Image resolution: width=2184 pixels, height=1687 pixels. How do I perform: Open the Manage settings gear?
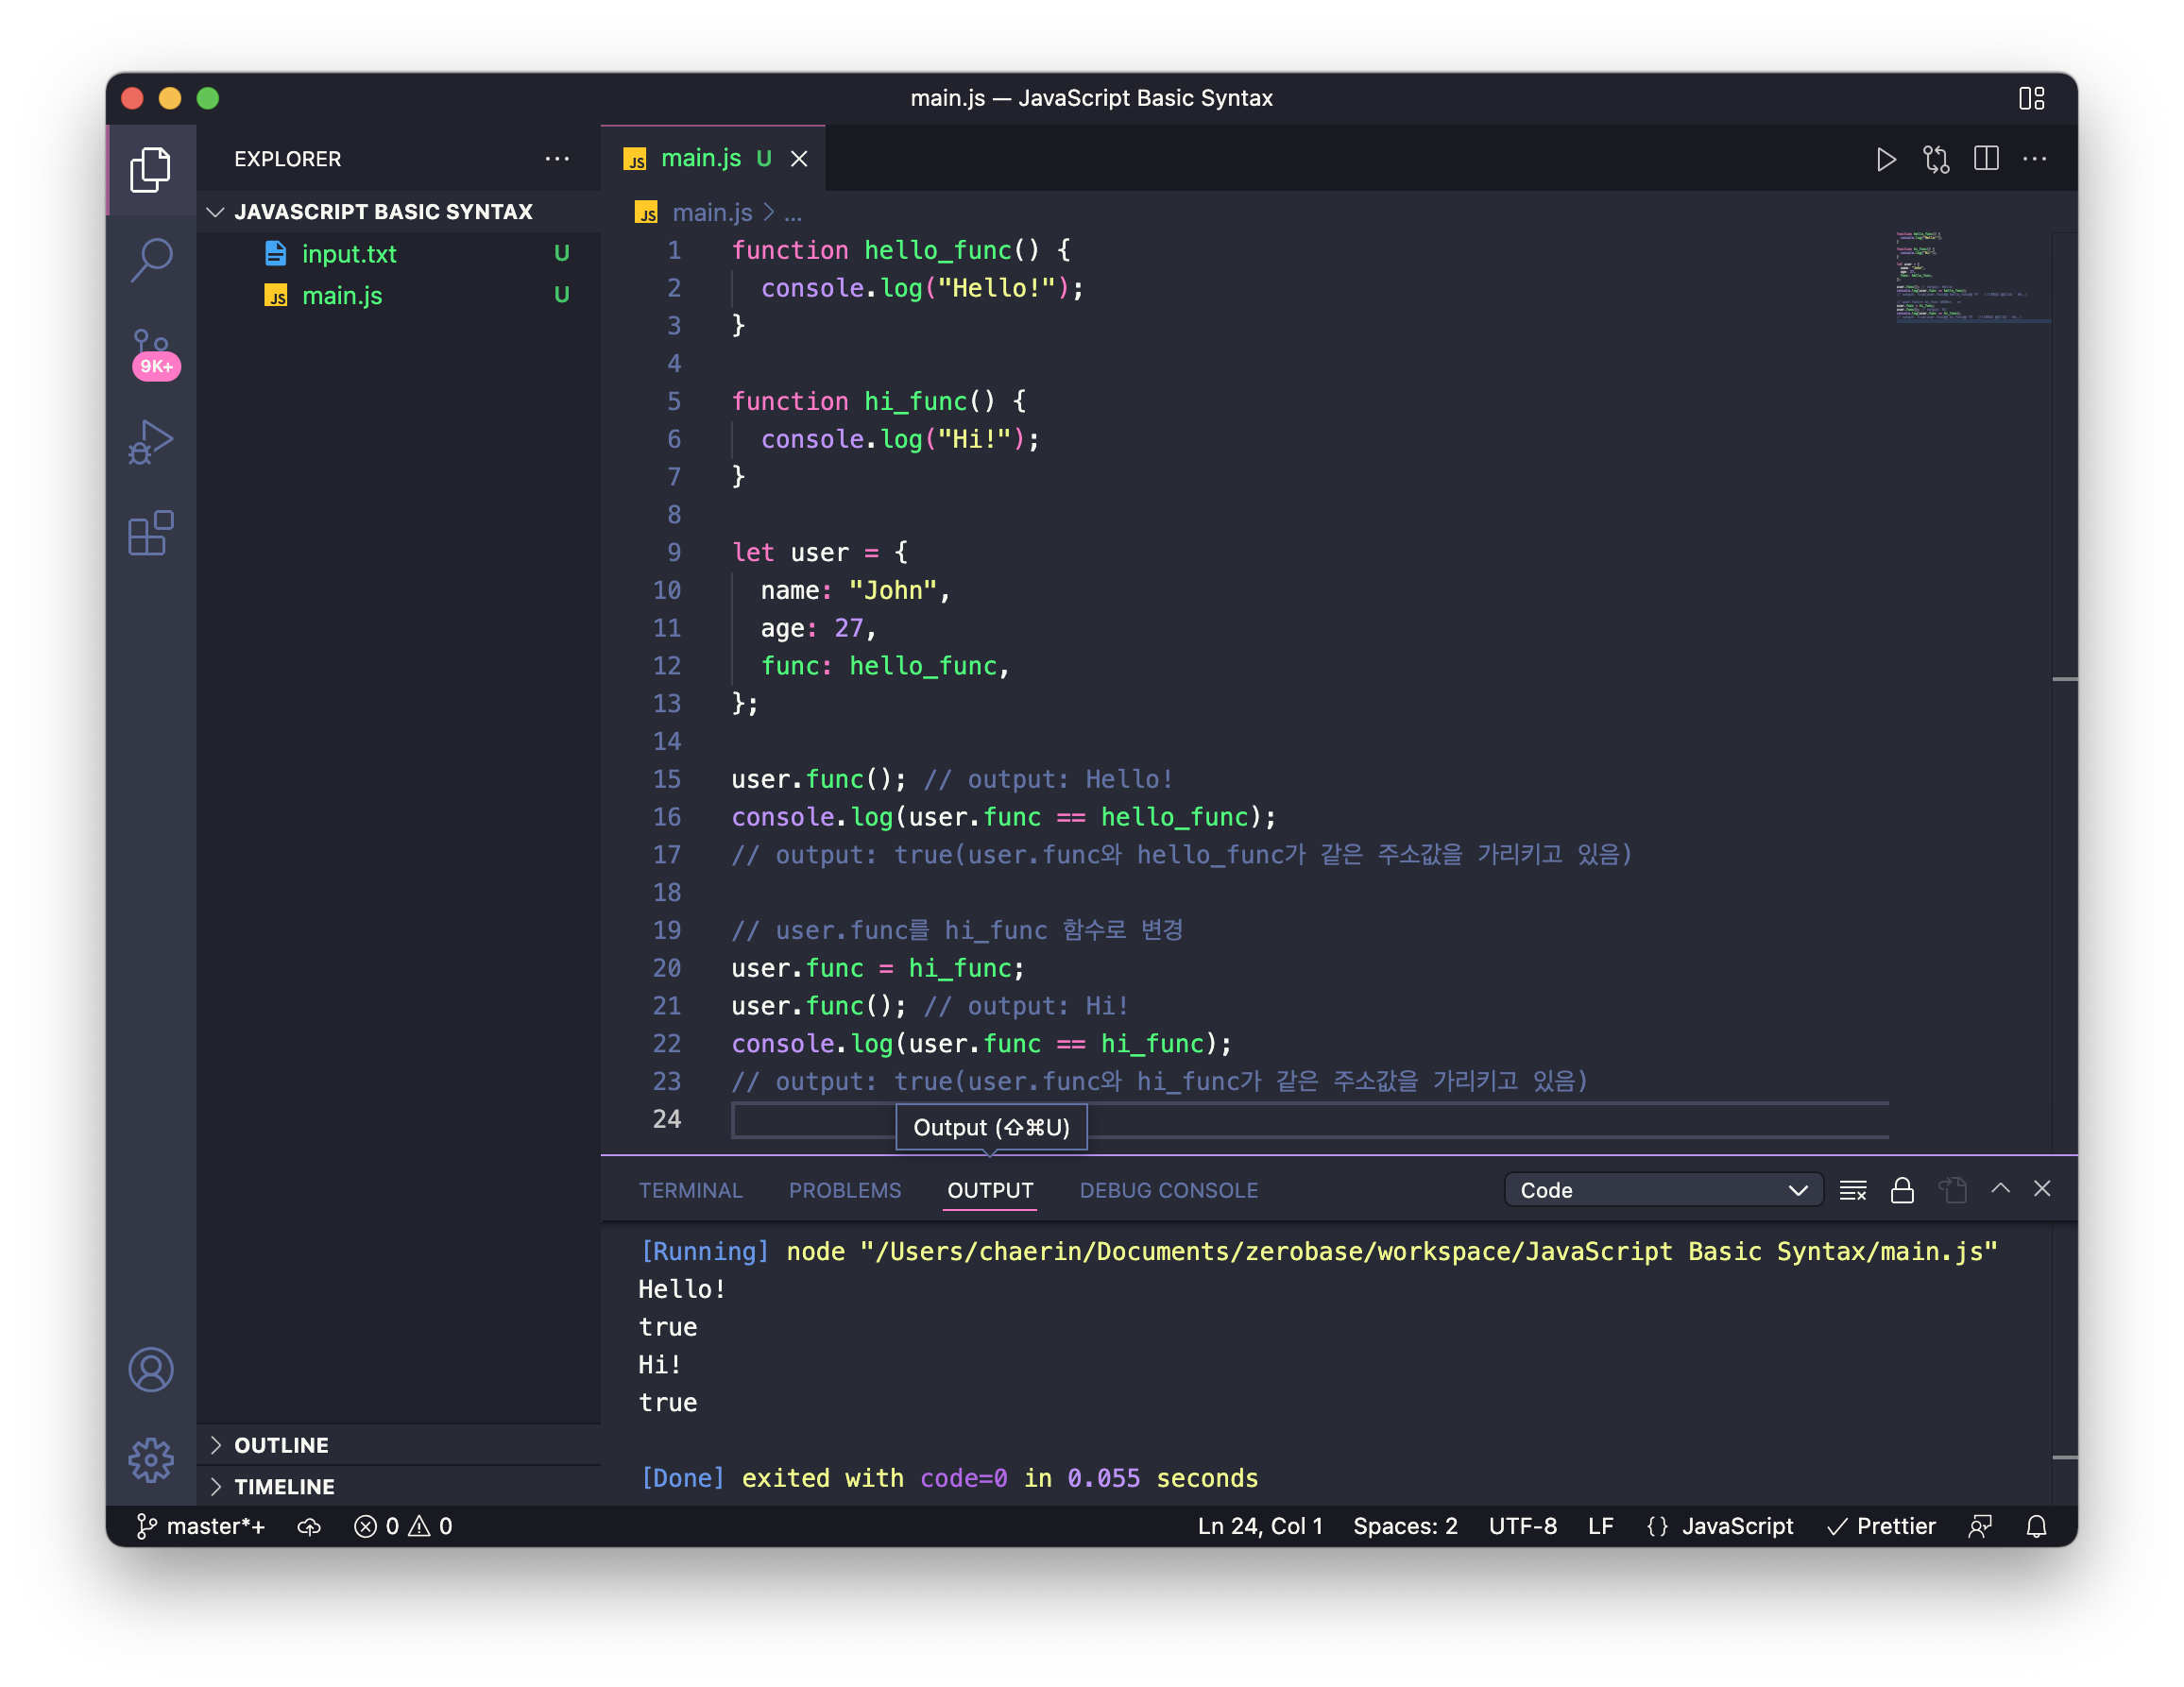coord(151,1460)
